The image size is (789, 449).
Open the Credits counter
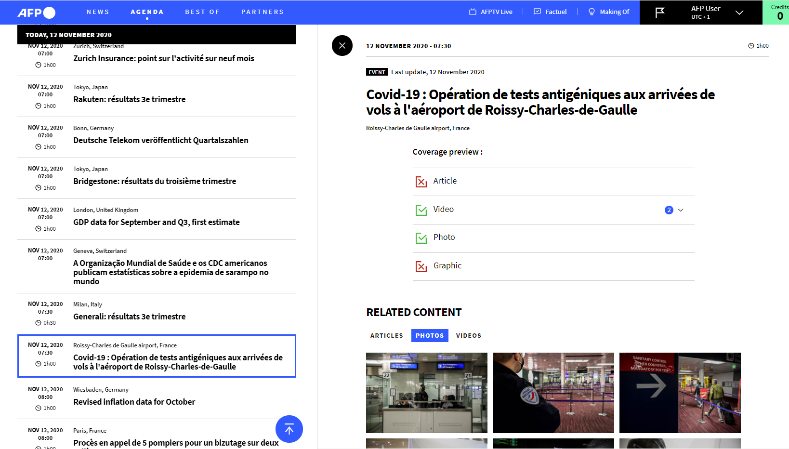(x=776, y=13)
